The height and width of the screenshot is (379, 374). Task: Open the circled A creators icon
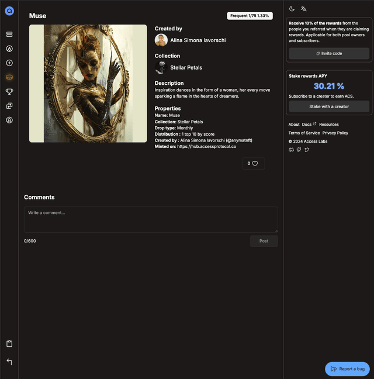[9, 49]
